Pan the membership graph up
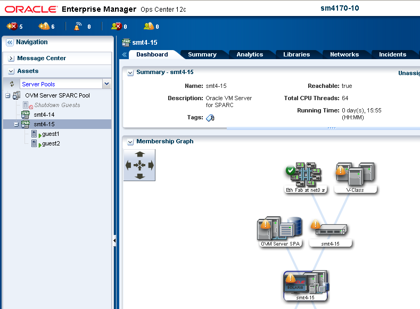 click(139, 154)
